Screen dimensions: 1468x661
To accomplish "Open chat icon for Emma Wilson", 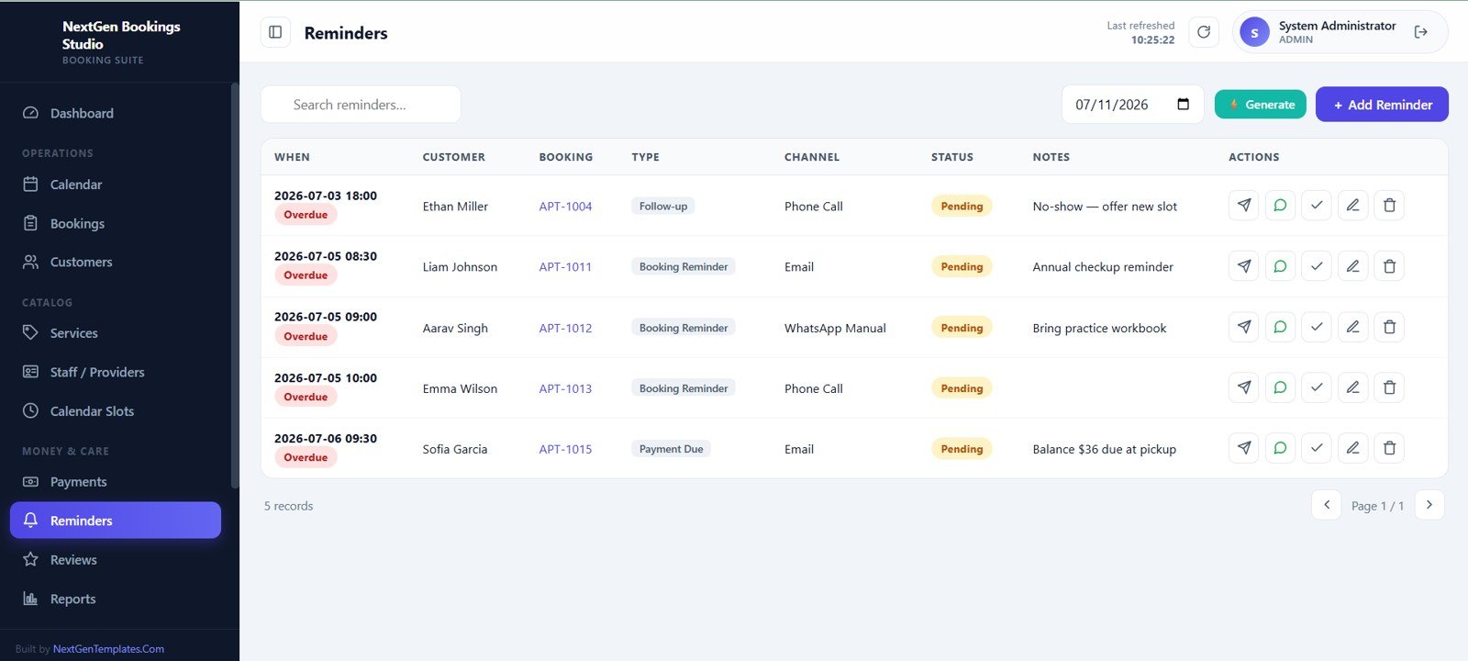I will pos(1280,387).
